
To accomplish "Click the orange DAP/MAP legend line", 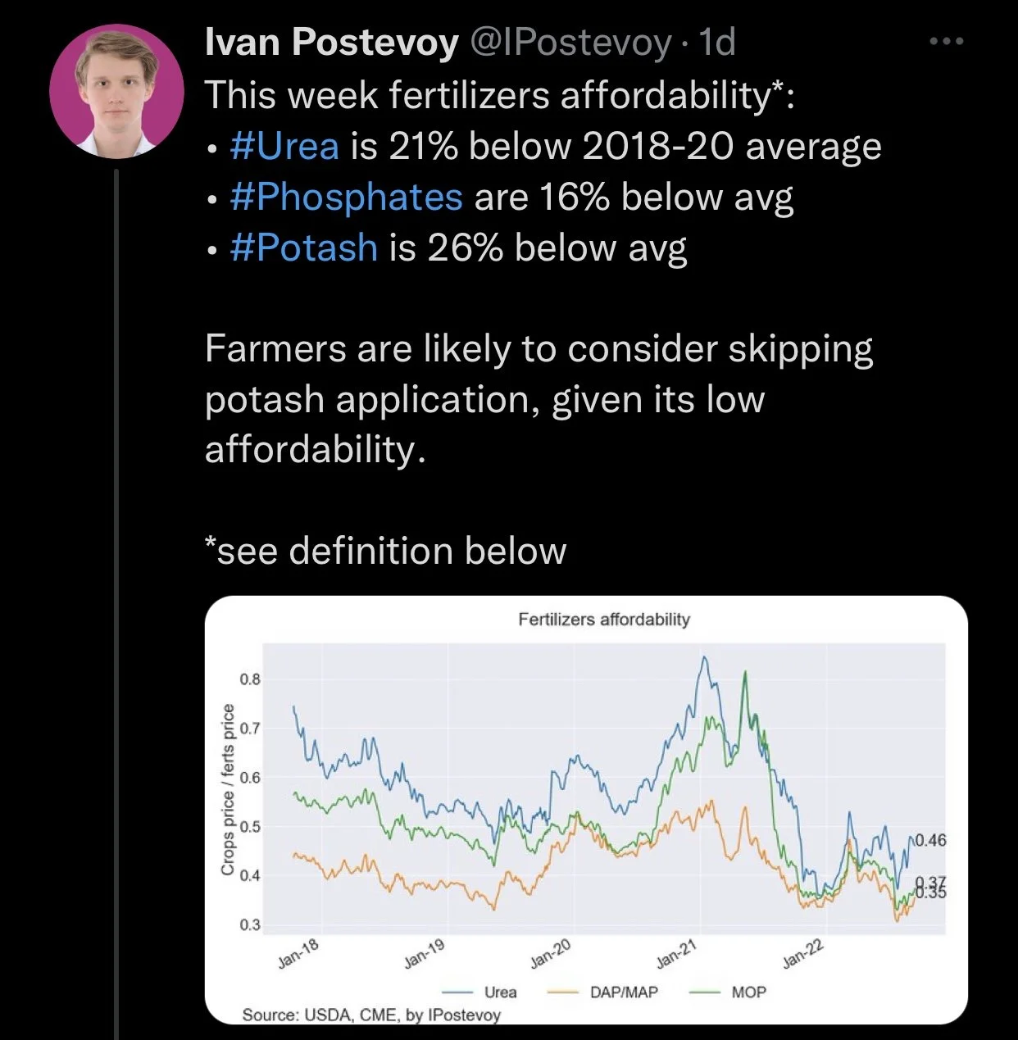I will point(564,992).
